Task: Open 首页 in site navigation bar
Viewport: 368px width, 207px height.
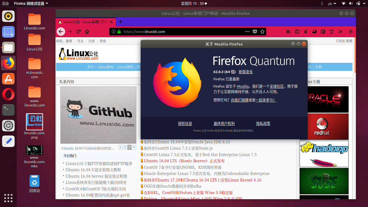Action: click(x=91, y=67)
